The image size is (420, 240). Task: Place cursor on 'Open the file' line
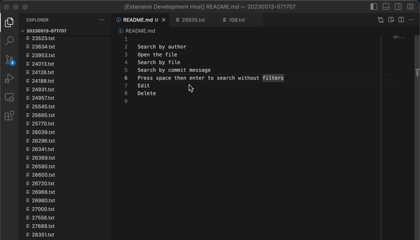(157, 54)
